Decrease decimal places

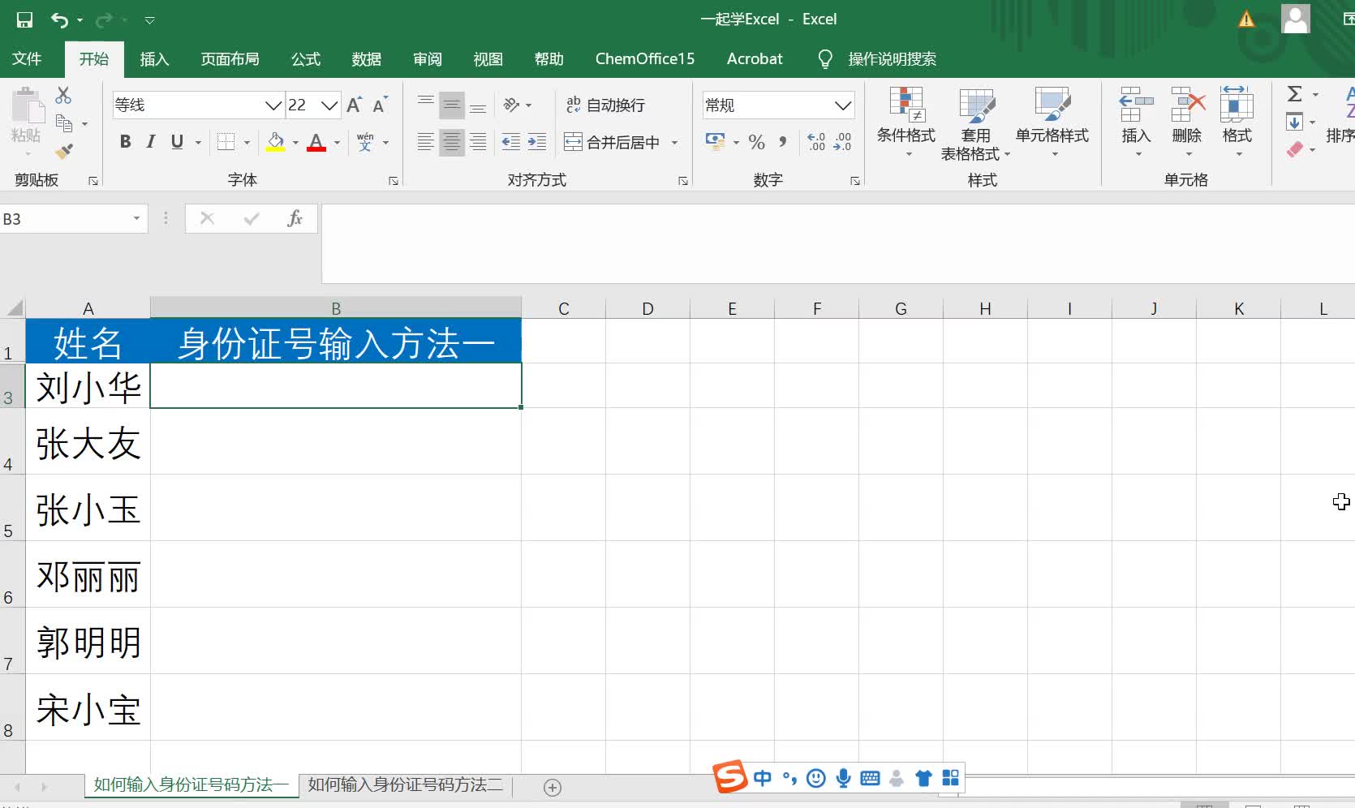843,142
